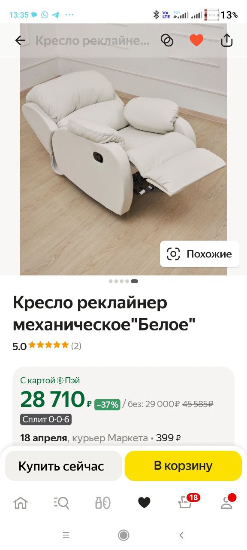Tap the yellow В корзину button
The height and width of the screenshot is (550, 247).
click(183, 466)
